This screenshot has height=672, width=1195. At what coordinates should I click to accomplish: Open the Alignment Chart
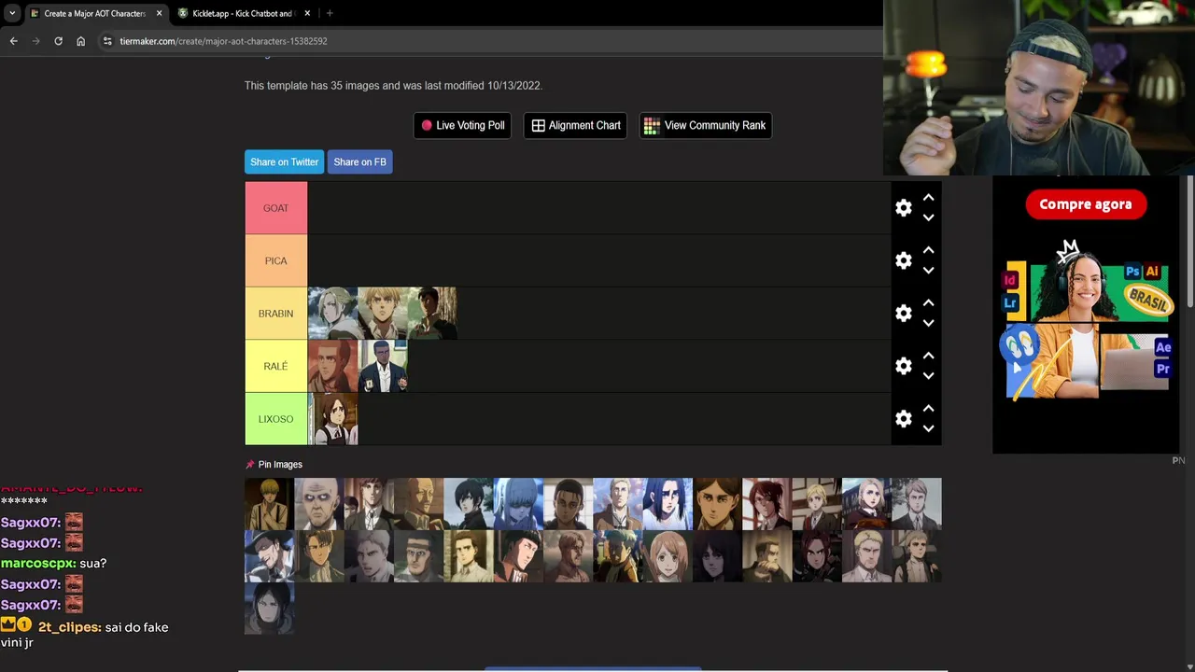tap(575, 125)
